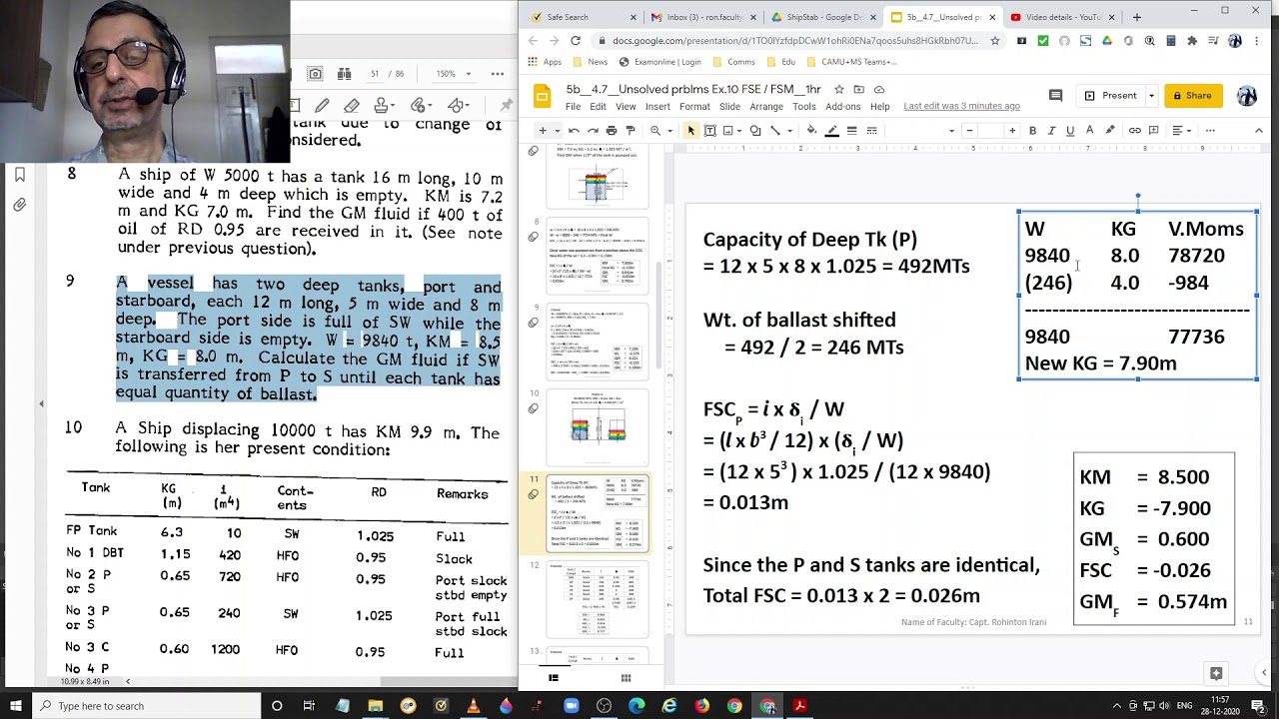Image resolution: width=1279 pixels, height=719 pixels.
Task: Toggle Bold formatting
Action: (x=1032, y=131)
